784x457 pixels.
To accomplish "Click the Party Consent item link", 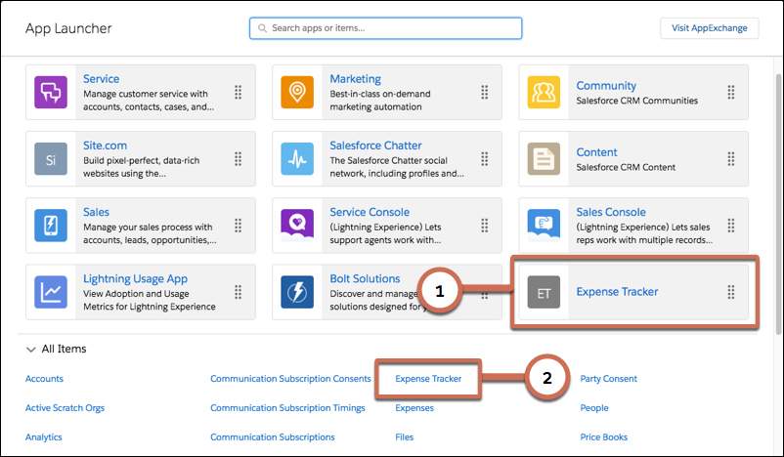I will (x=608, y=379).
